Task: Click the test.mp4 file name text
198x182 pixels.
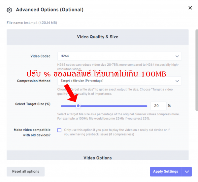Action: coord(31,23)
